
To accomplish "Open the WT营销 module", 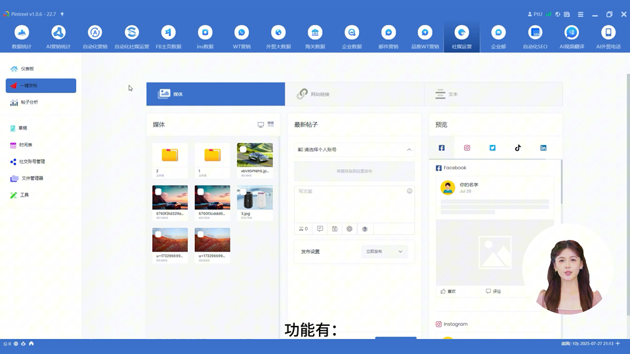I will pos(241,37).
